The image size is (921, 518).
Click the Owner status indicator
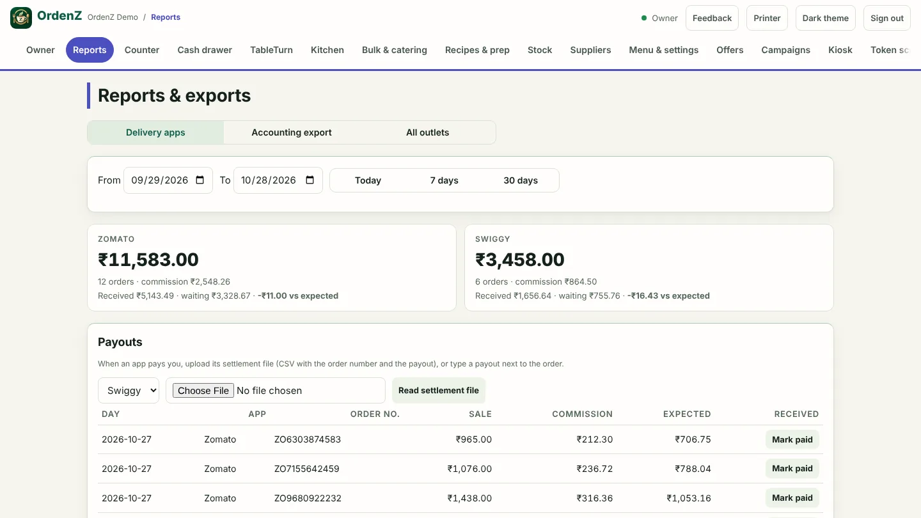pos(659,18)
